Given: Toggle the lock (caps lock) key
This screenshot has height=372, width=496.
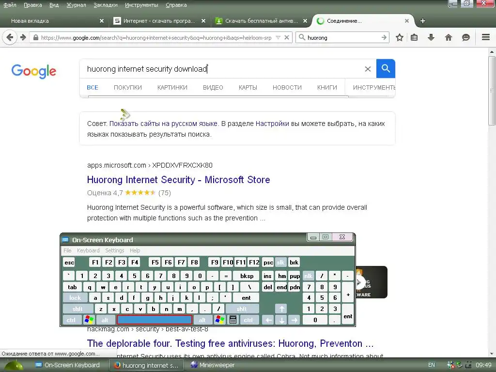Looking at the screenshot, I should (75, 298).
